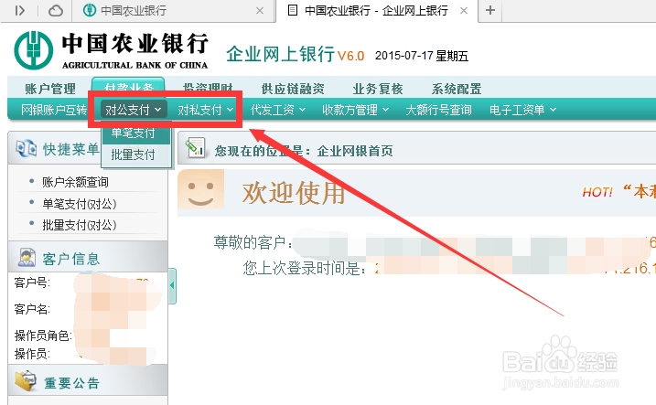
Task: Click the 客户信息 panel header
Action: (x=88, y=257)
